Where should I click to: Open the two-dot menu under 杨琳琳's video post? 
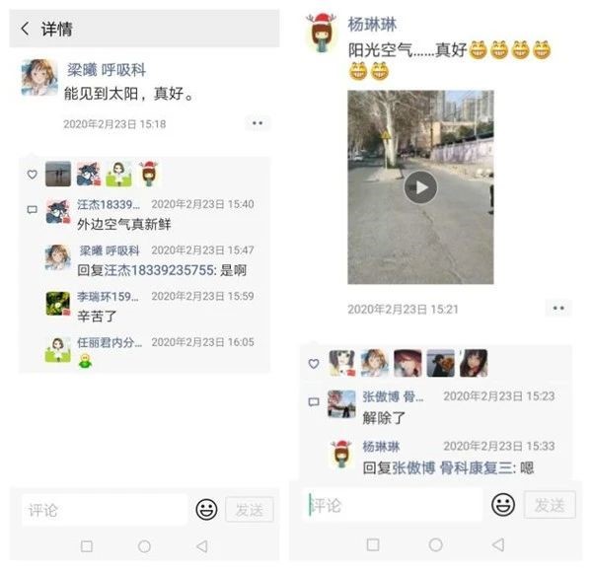(x=558, y=309)
